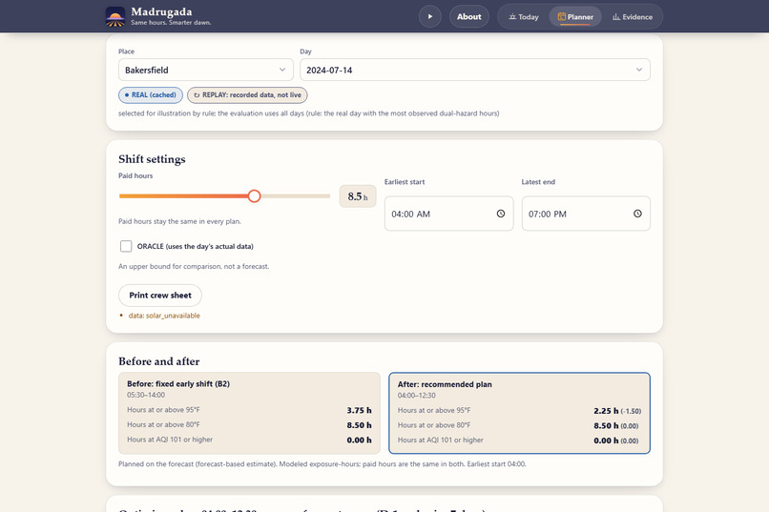Select the Before: fixed early shift (B2) card
Screen dimensions: 769x512
click(x=249, y=413)
